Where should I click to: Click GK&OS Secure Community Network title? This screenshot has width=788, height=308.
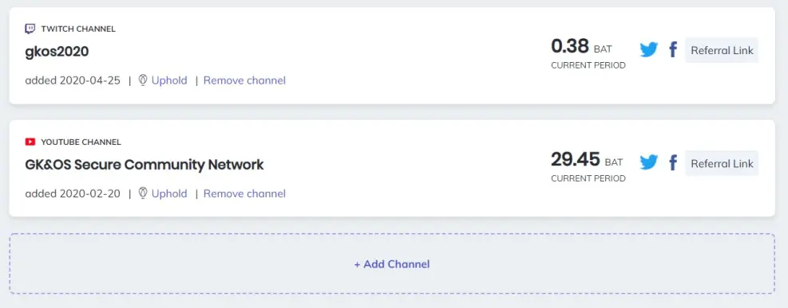pos(145,164)
